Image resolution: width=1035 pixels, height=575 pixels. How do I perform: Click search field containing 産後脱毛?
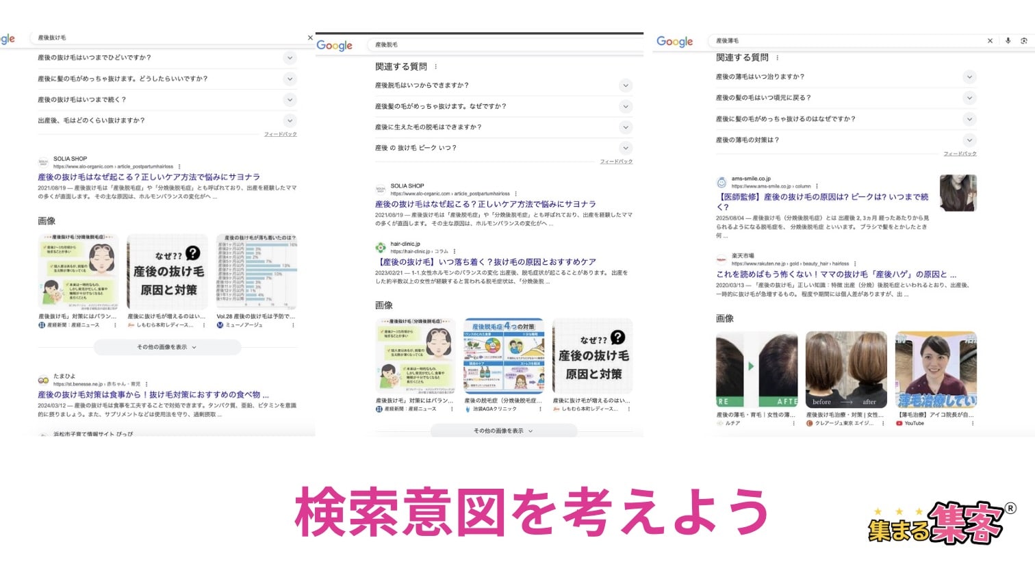(505, 44)
